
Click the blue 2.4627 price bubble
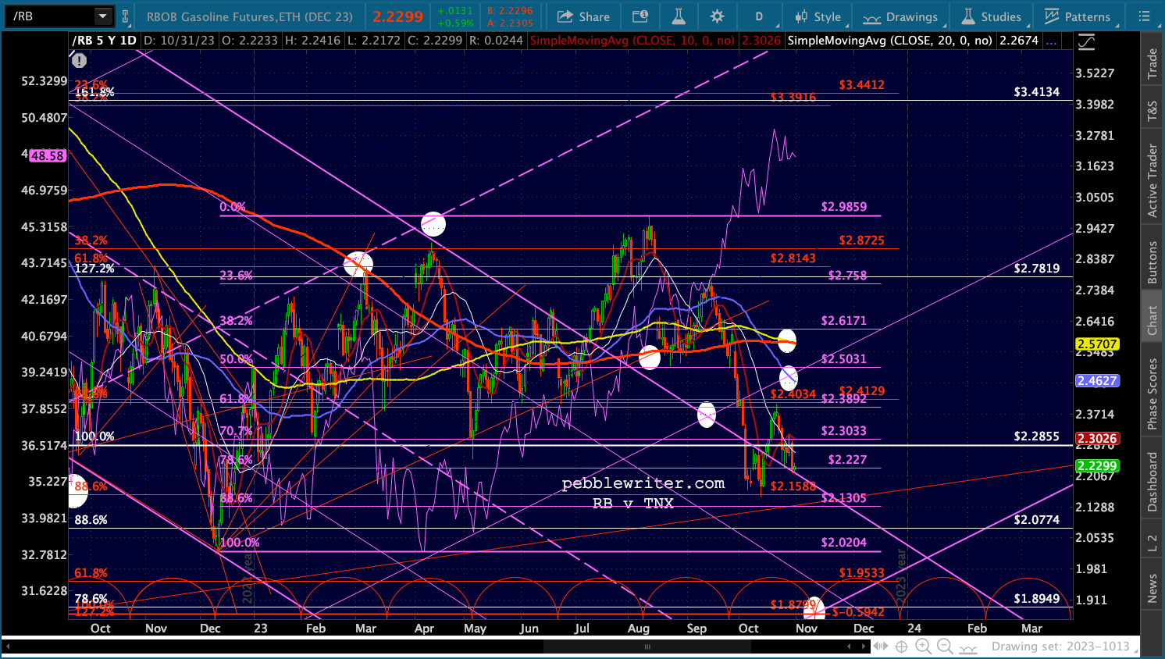click(x=1097, y=381)
